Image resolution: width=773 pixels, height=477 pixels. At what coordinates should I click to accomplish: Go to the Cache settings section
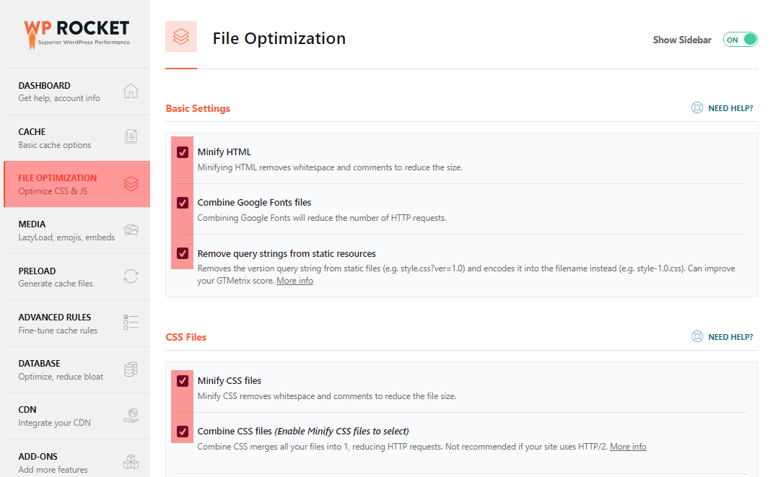[x=77, y=138]
